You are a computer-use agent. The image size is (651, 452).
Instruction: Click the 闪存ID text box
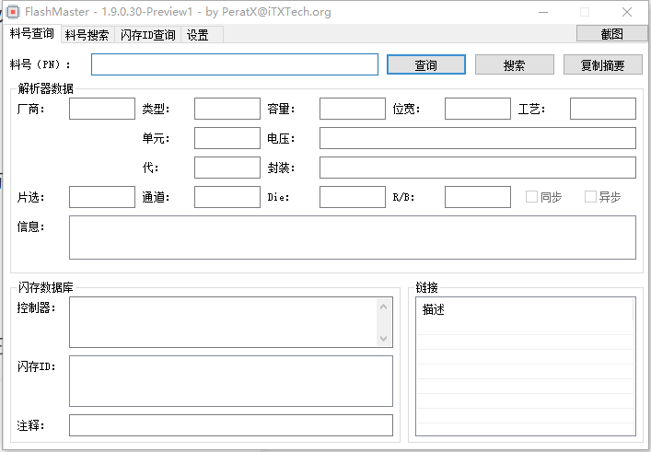point(231,381)
